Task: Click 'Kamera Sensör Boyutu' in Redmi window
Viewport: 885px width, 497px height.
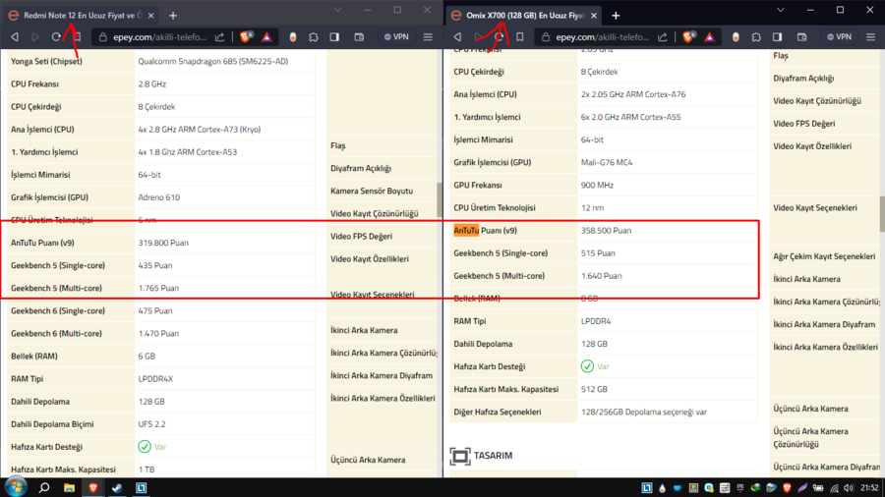Action: click(372, 191)
